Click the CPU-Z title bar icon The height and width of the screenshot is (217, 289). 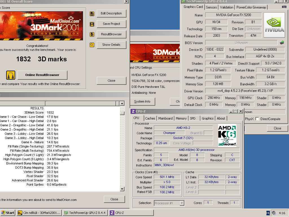[x=133, y=111]
